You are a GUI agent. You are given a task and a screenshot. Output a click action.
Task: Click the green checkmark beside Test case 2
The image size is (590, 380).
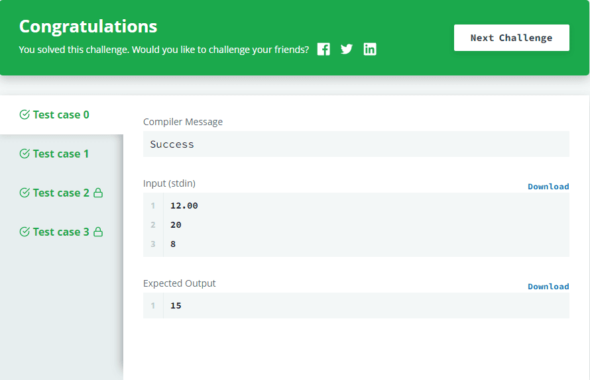(25, 193)
